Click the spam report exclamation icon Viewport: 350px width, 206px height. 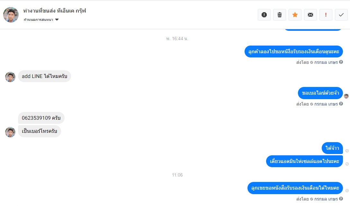click(264, 15)
